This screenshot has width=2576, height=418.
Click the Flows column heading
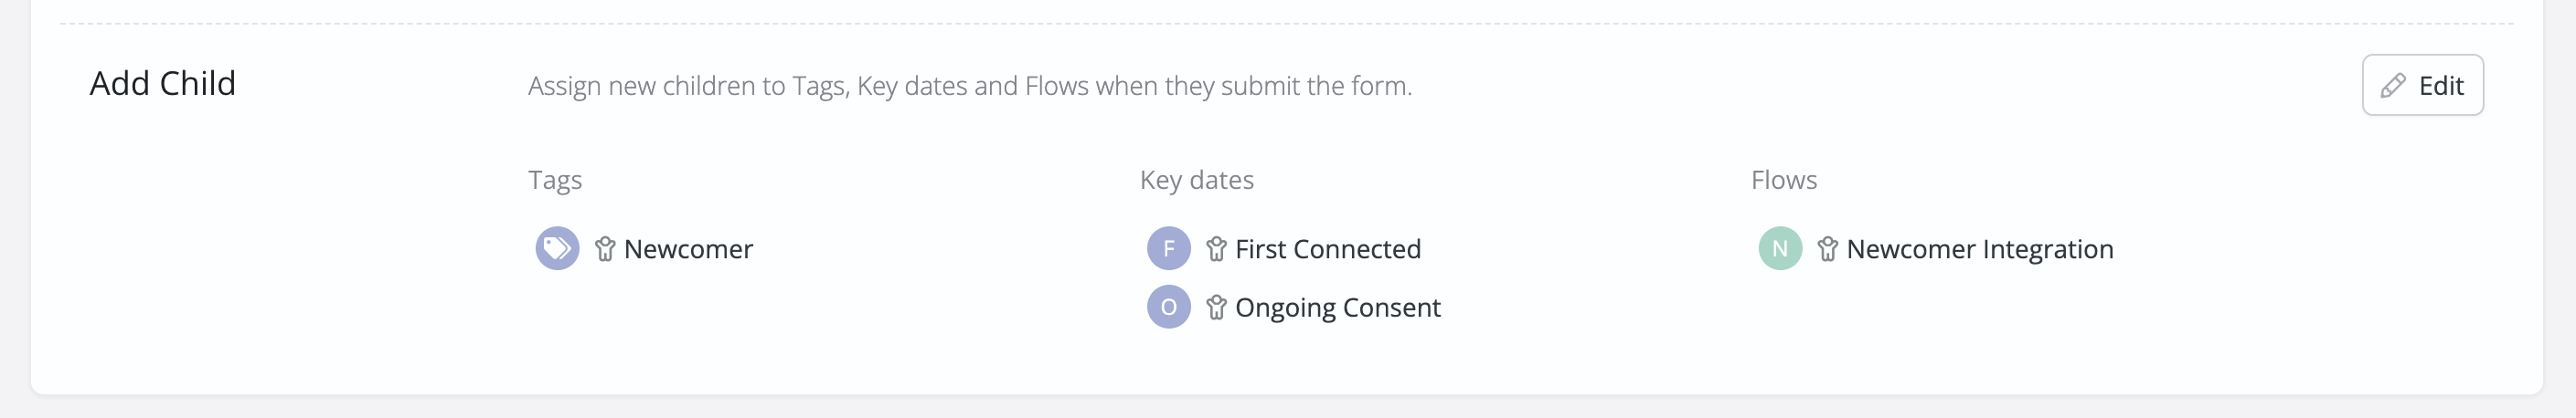[x=1784, y=180]
